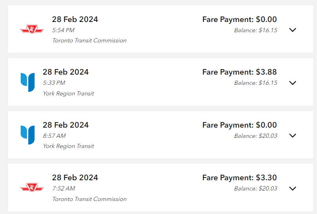Click the York Region Transit logo at 5:33 PM

(27, 82)
